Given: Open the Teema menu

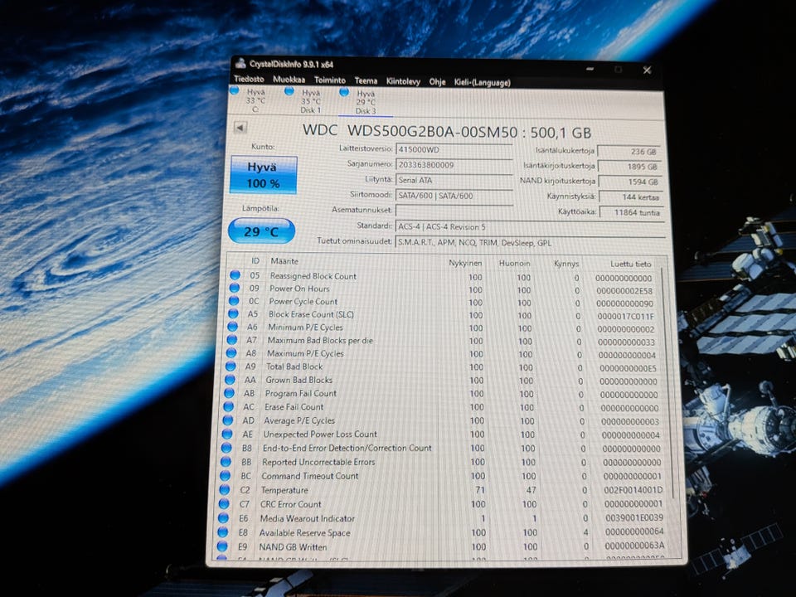Looking at the screenshot, I should click(x=366, y=80).
